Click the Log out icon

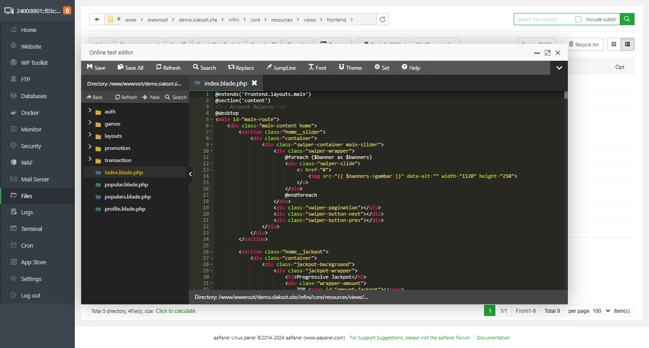[x=13, y=295]
